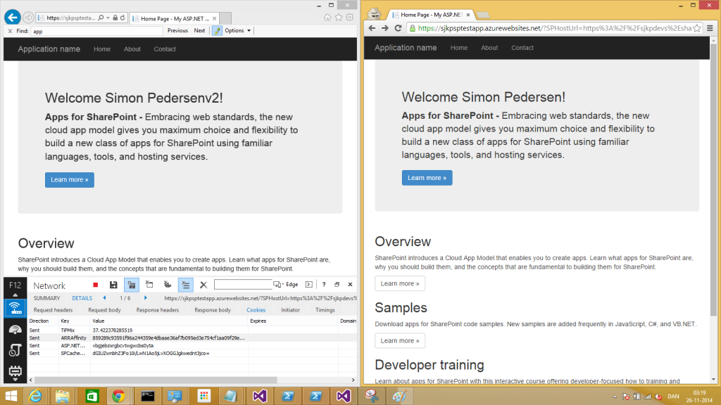Export captured traffic with the save icon

(113, 285)
